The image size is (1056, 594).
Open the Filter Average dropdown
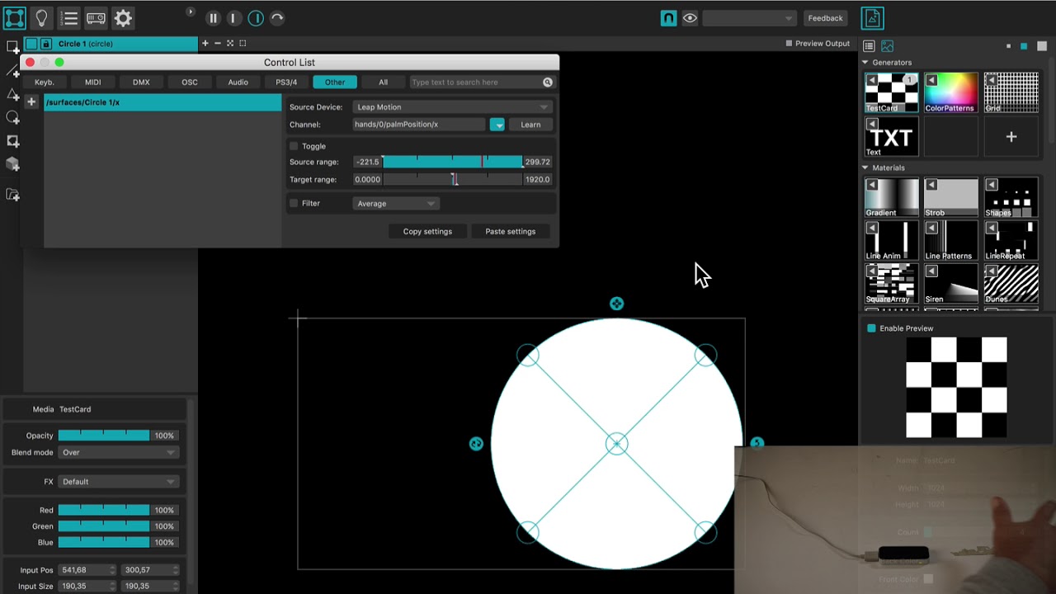click(396, 204)
